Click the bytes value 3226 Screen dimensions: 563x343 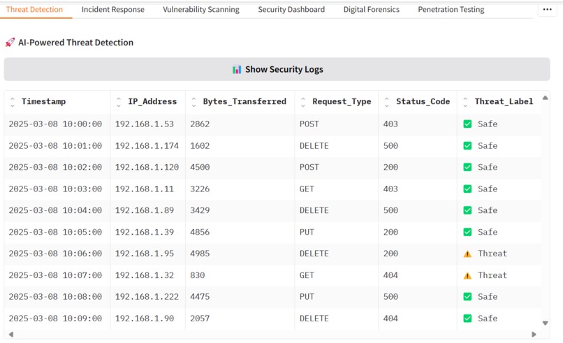(x=200, y=189)
